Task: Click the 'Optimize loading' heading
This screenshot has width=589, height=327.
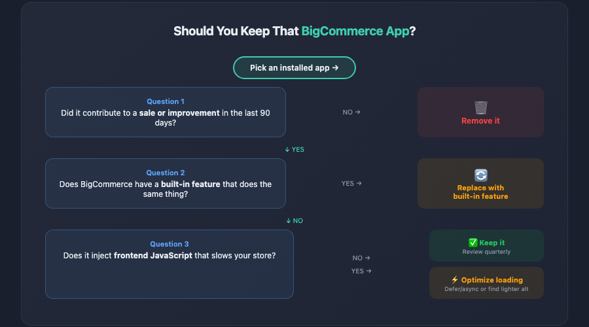Action: point(491,280)
